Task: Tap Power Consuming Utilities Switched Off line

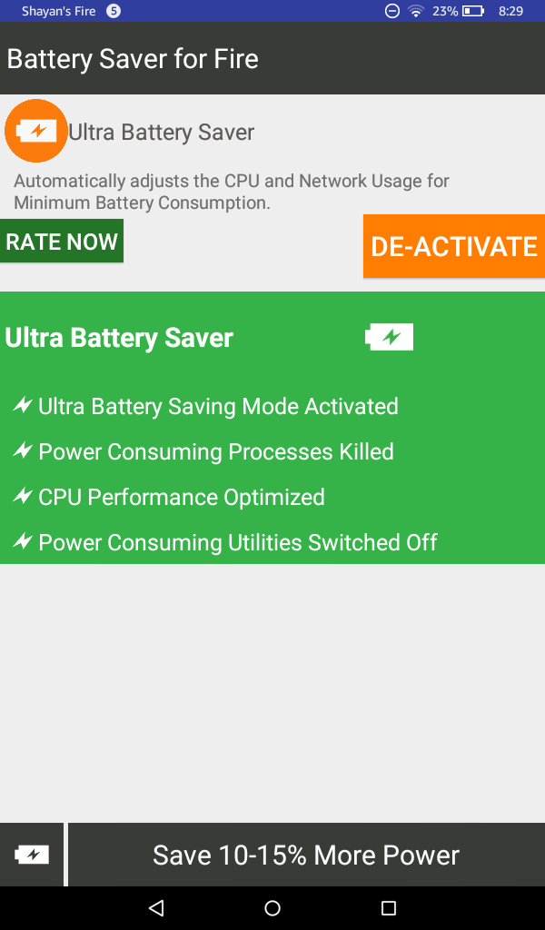Action: coord(237,542)
